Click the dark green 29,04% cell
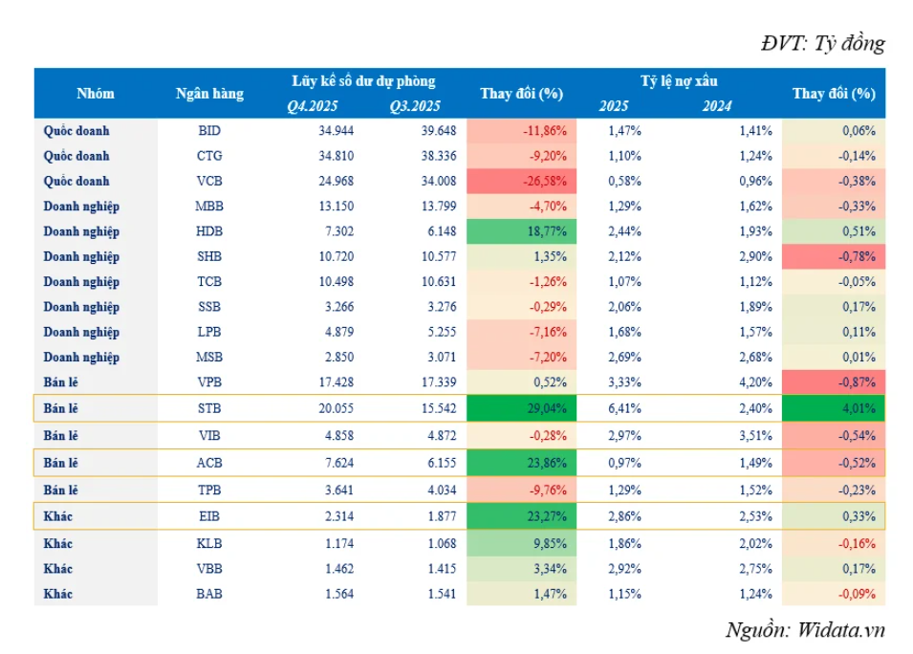The height and width of the screenshot is (654, 913). (x=522, y=408)
